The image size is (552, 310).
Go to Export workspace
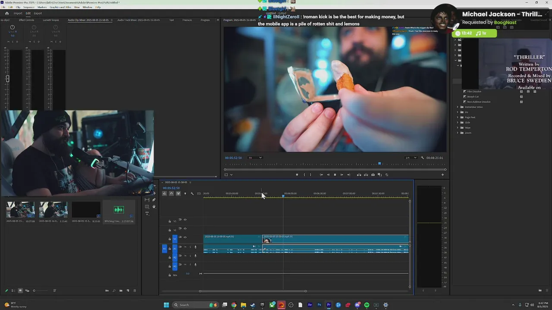point(38,13)
